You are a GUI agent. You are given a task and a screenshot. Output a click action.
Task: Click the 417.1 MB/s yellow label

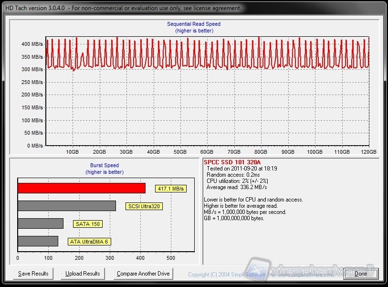pos(171,189)
